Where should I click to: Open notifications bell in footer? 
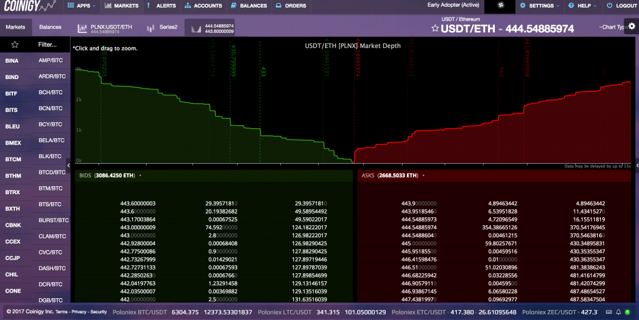pyautogui.click(x=618, y=313)
